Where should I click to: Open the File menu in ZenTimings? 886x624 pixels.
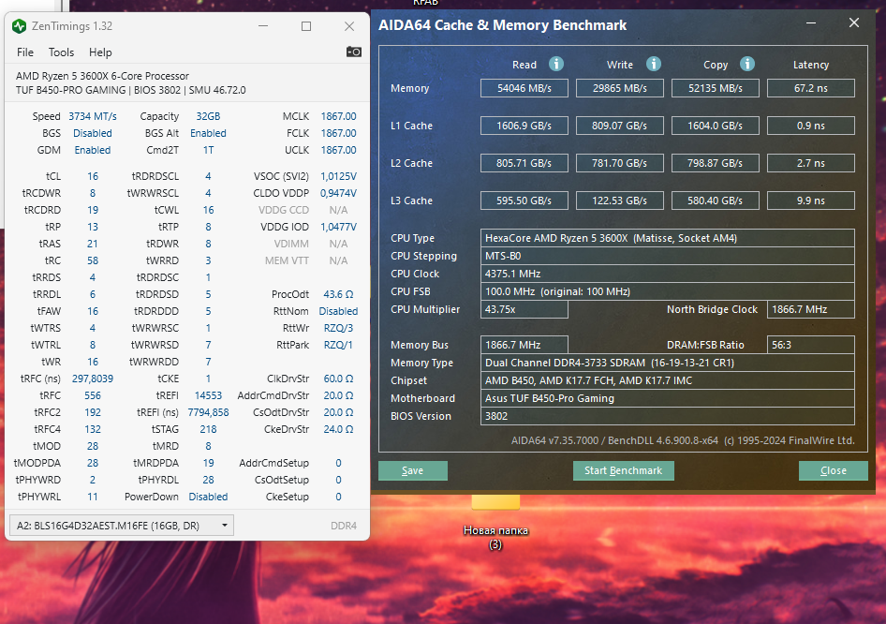point(25,52)
